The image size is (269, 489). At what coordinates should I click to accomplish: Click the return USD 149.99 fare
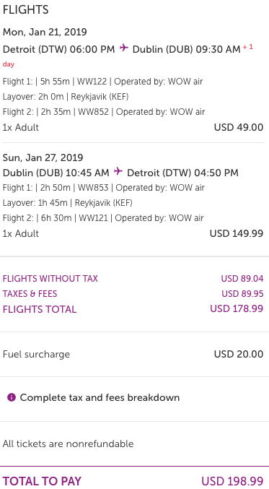click(237, 233)
